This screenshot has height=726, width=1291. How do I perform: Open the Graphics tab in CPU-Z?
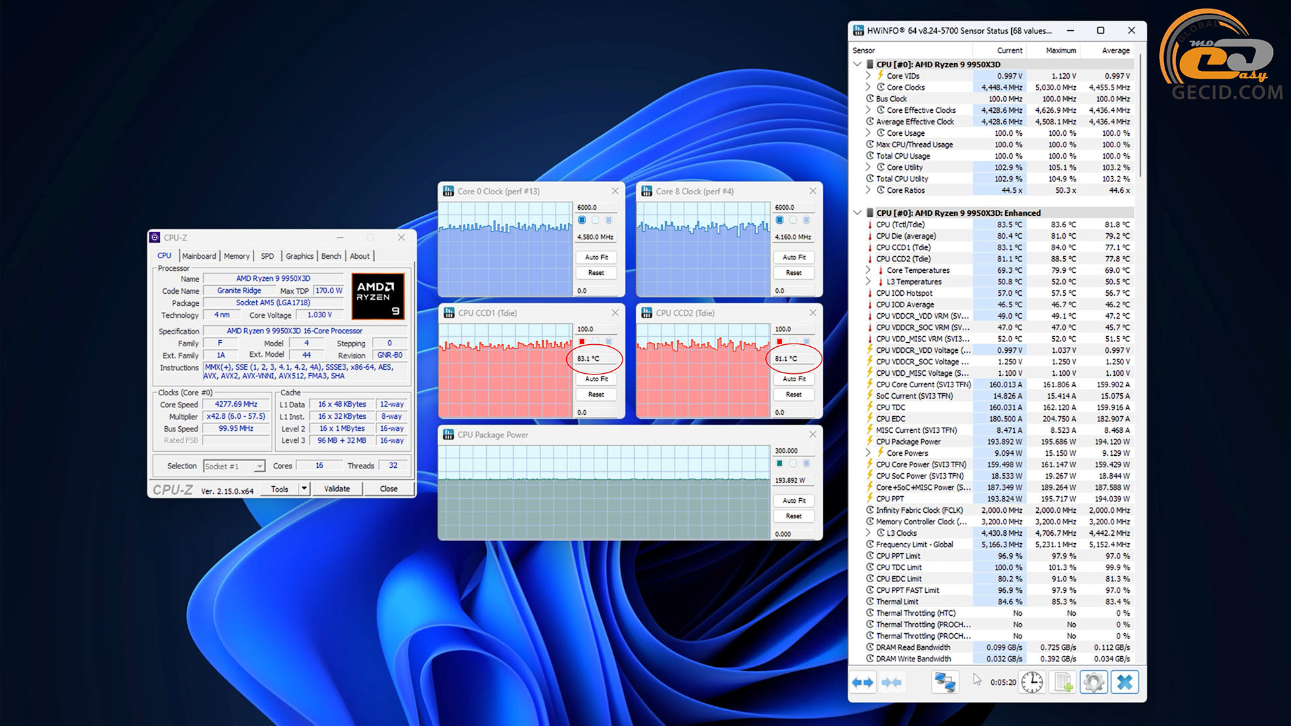click(299, 256)
